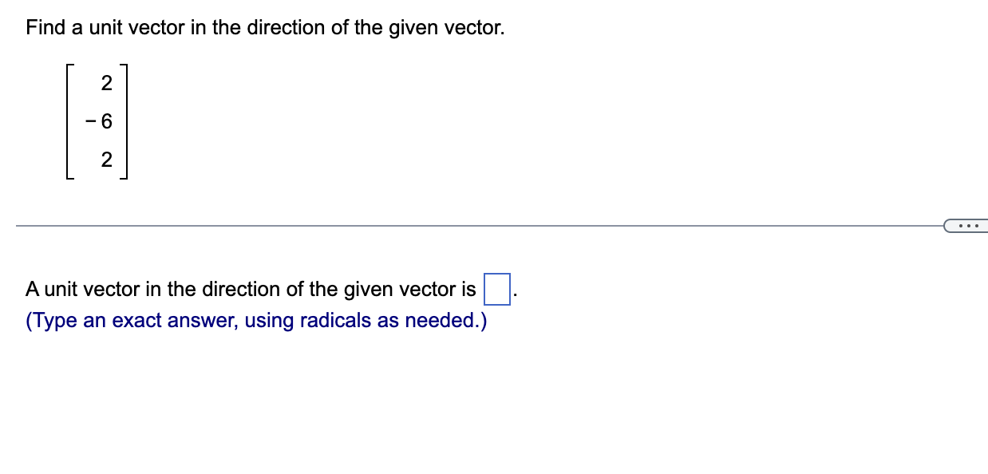This screenshot has width=988, height=474.
Task: Select the vector entry 2 at top
Action: 106,84
